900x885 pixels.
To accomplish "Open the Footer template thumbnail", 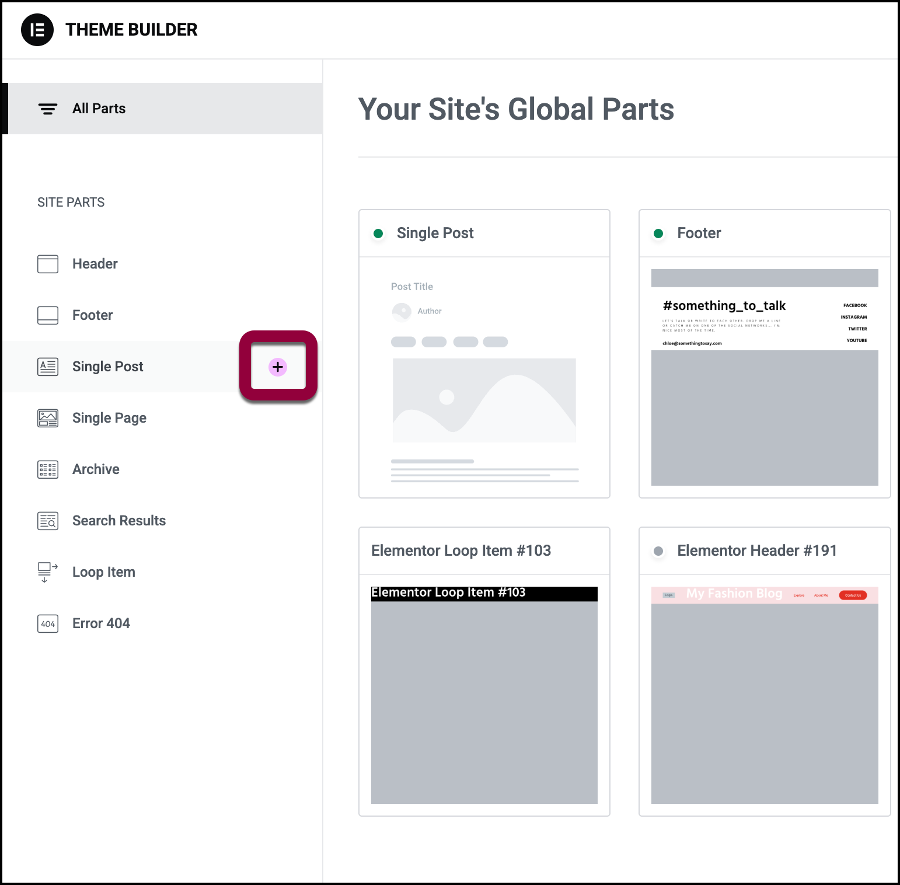I will [x=765, y=377].
